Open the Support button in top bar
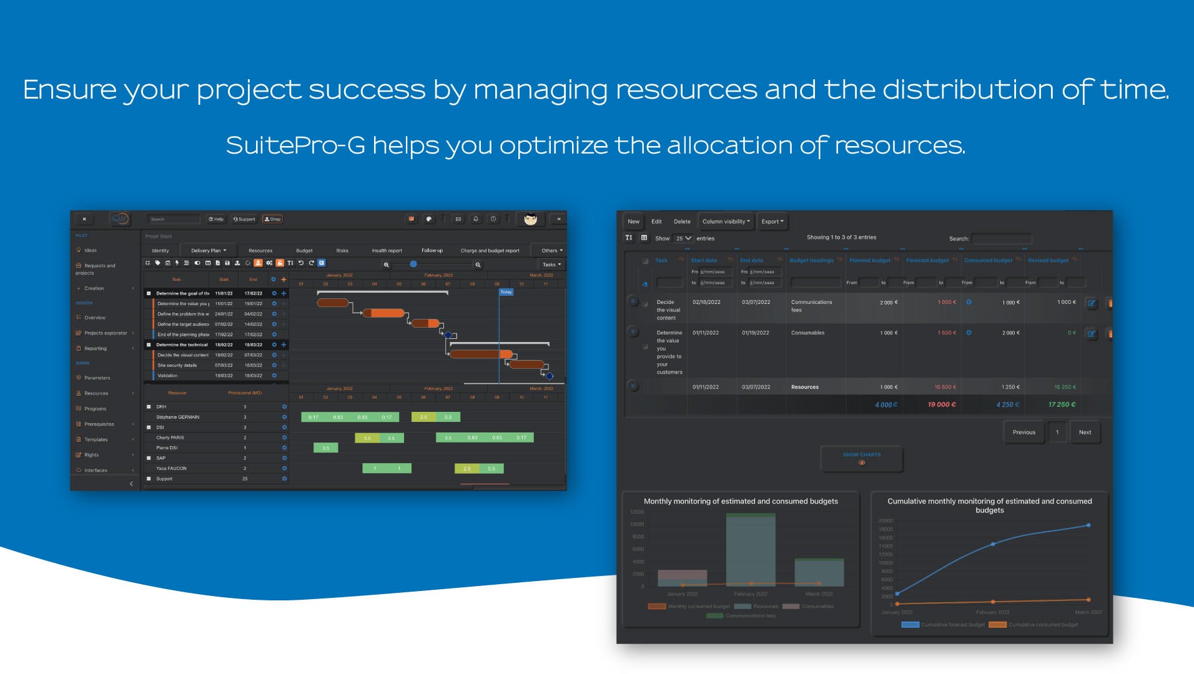The height and width of the screenshot is (674, 1194). click(244, 219)
